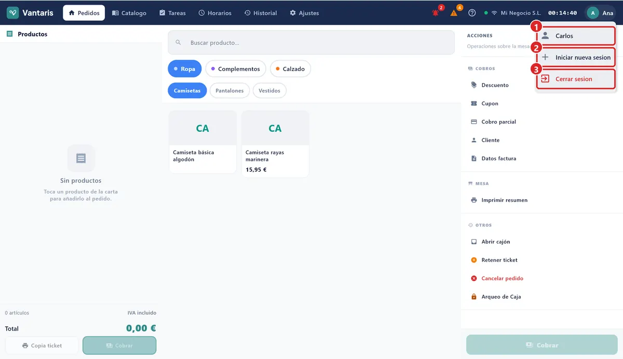Select the Pantalones subcategory chip
Image resolution: width=623 pixels, height=359 pixels.
coord(229,91)
